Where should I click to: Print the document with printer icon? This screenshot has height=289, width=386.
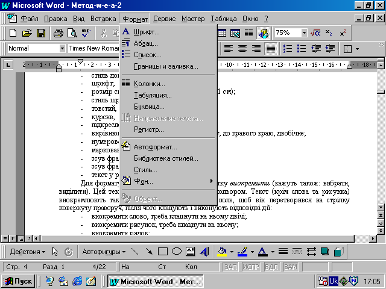pyautogui.click(x=59, y=33)
